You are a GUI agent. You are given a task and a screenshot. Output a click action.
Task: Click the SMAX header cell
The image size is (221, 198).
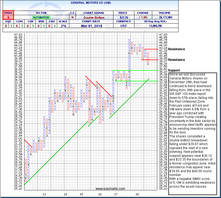(8, 13)
